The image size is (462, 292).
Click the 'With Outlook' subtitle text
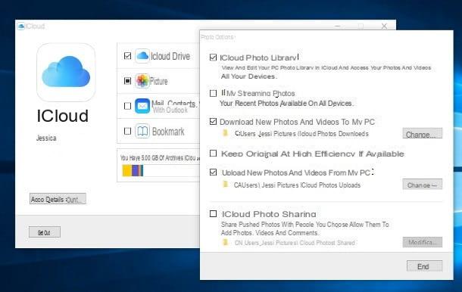pyautogui.click(x=170, y=110)
